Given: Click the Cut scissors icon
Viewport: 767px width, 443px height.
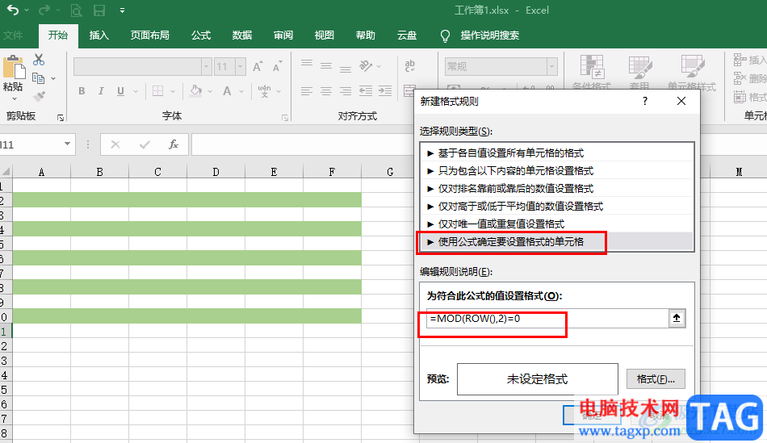Looking at the screenshot, I should click(x=39, y=60).
